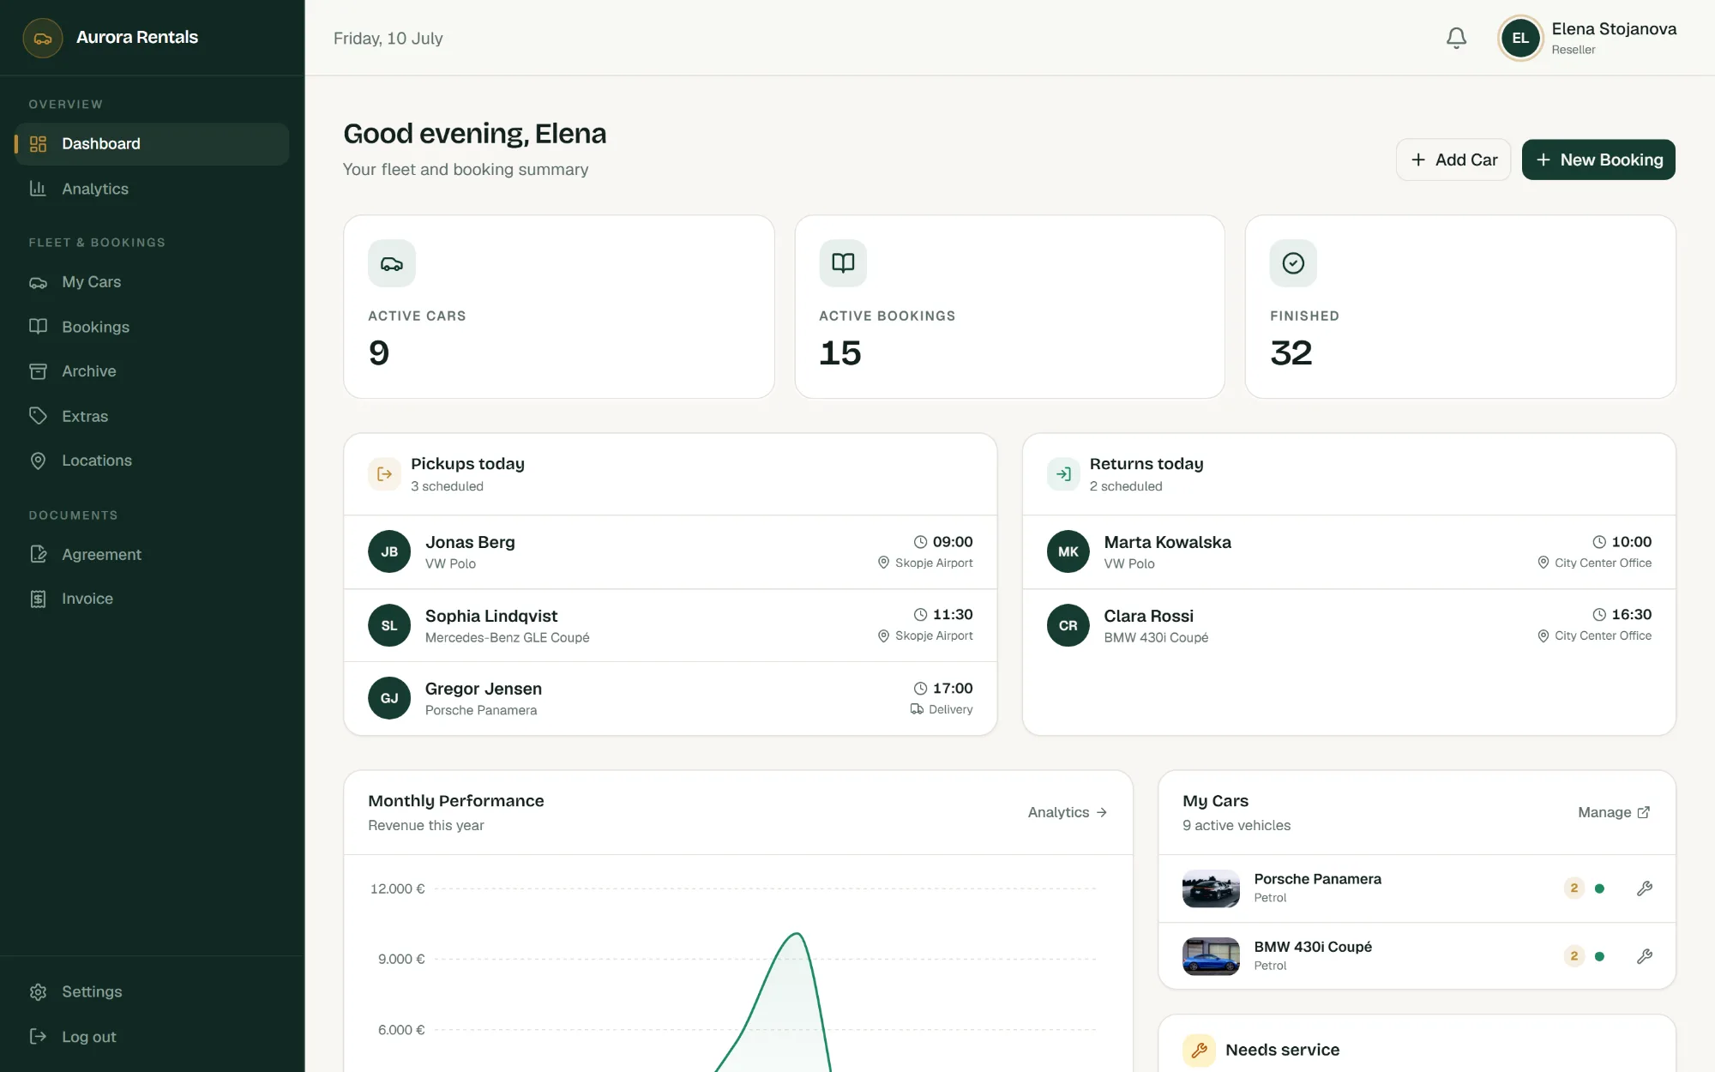
Task: Select the Sophia Lindqvist pickup name
Action: coord(491,616)
